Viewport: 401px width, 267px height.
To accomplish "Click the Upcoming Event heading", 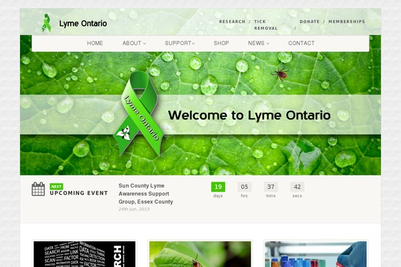I will click(79, 193).
